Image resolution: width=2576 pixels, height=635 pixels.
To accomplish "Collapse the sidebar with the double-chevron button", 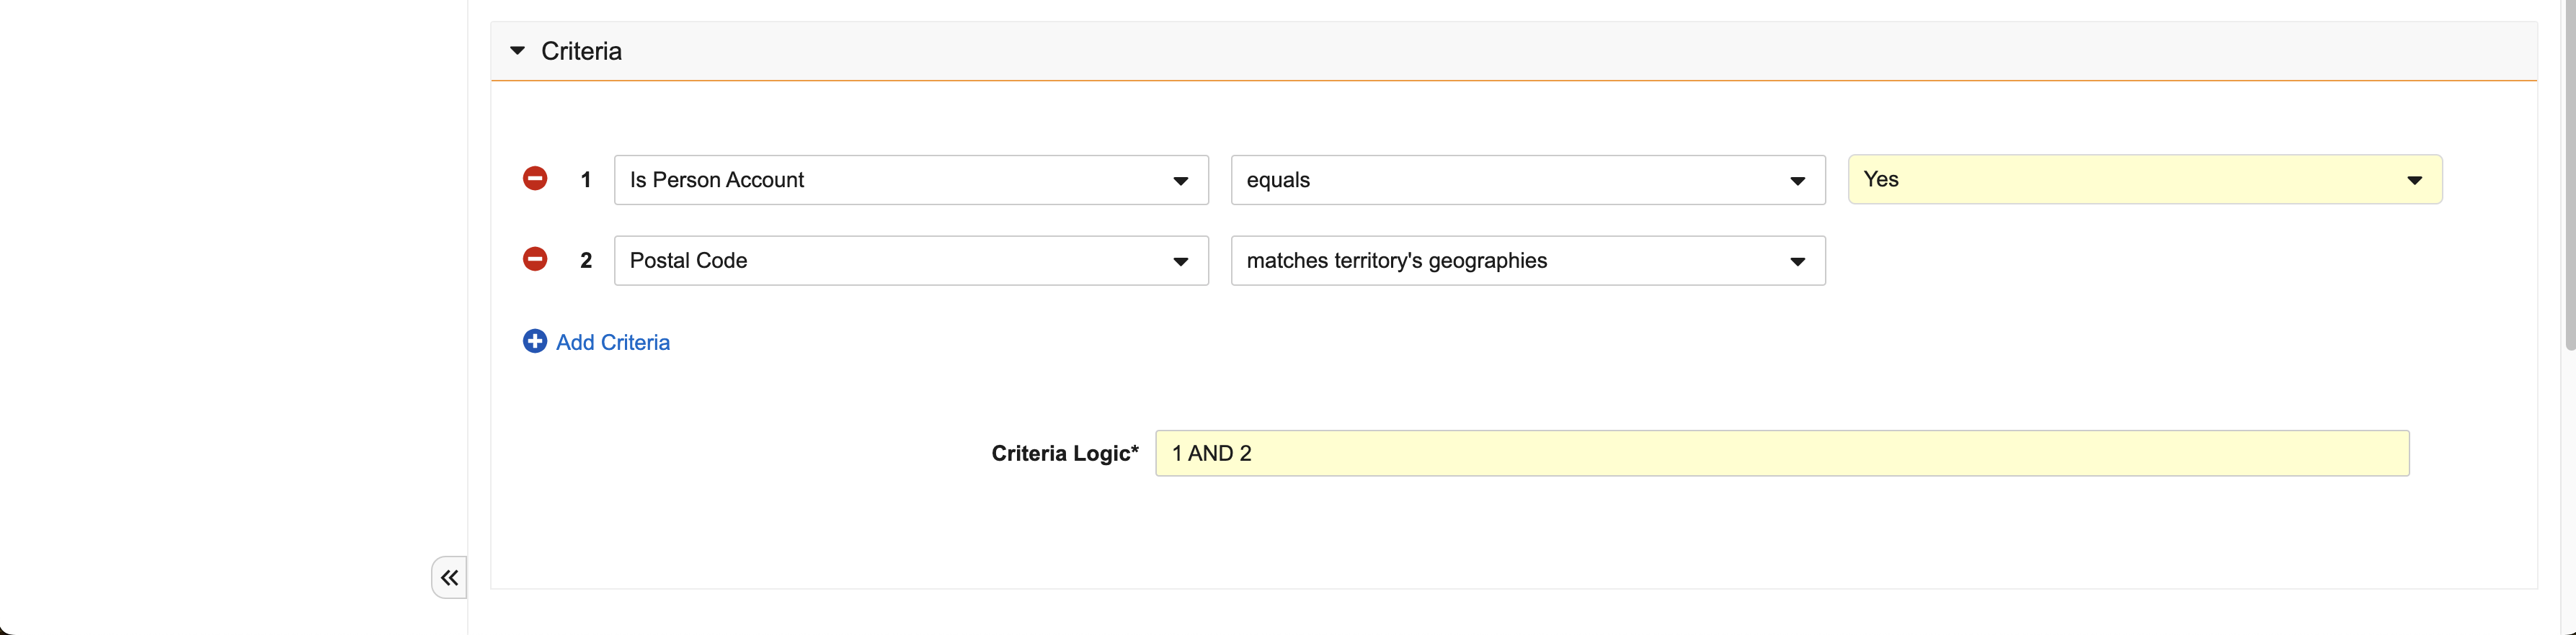I will 449,577.
